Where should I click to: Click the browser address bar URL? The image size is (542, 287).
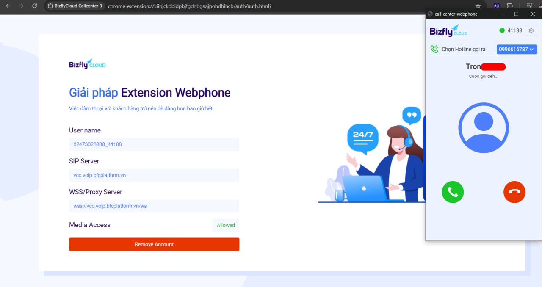point(190,6)
